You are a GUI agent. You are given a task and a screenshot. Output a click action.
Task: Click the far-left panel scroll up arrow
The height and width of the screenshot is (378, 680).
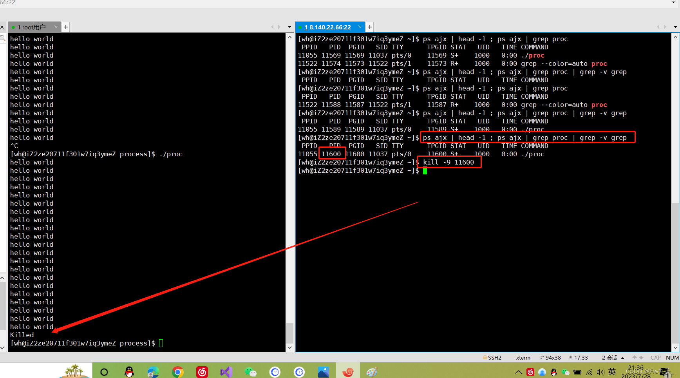point(2,278)
